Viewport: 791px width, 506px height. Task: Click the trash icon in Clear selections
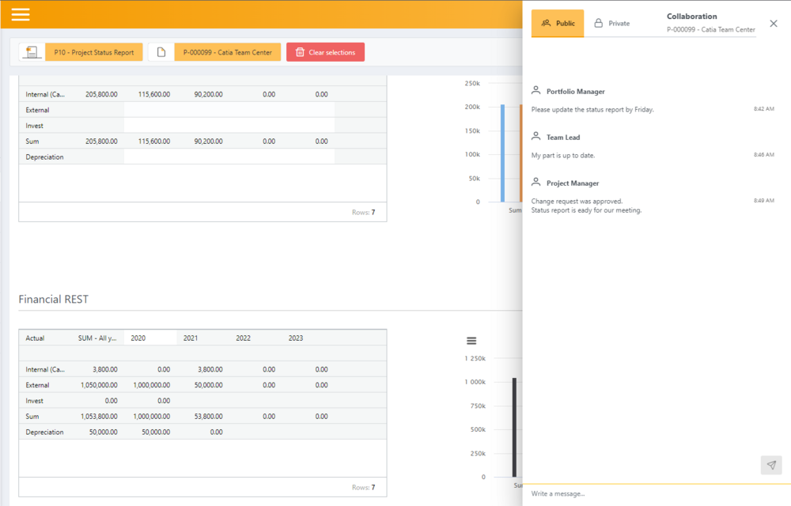click(x=300, y=52)
